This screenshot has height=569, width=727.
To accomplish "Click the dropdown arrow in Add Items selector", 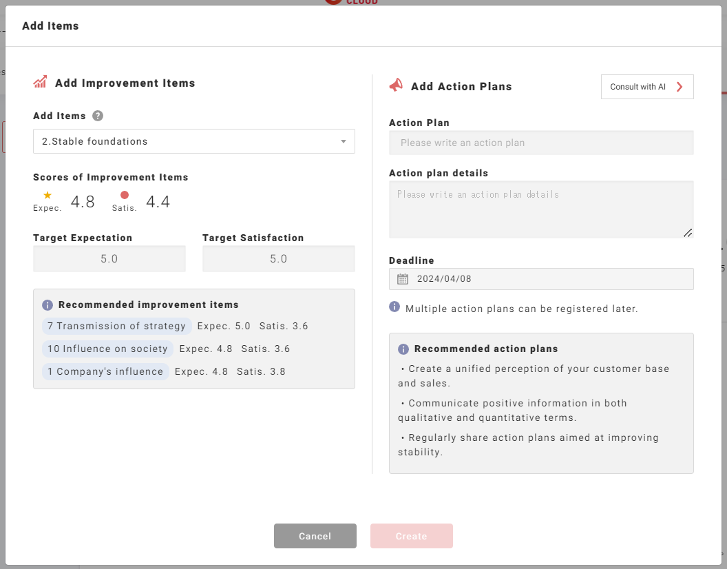I will click(x=344, y=142).
